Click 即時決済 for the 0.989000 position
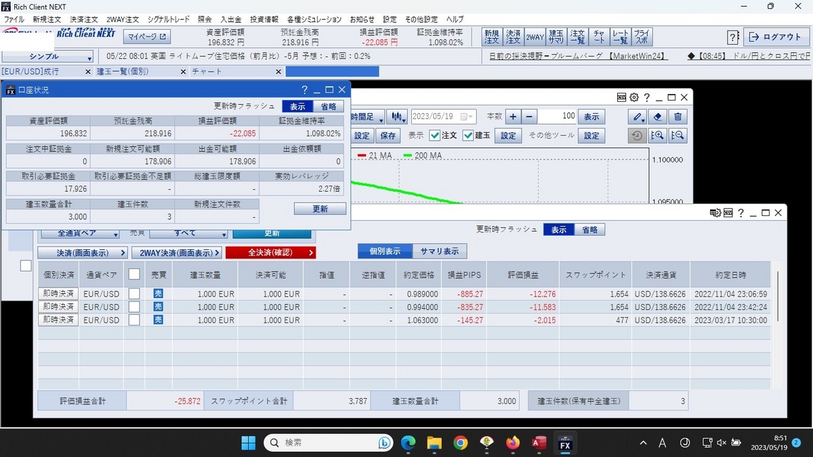Image resolution: width=813 pixels, height=457 pixels. (58, 294)
